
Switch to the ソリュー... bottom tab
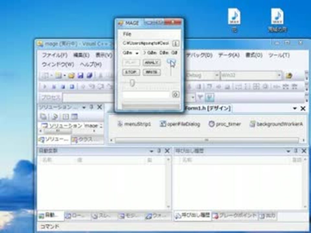click(54, 139)
